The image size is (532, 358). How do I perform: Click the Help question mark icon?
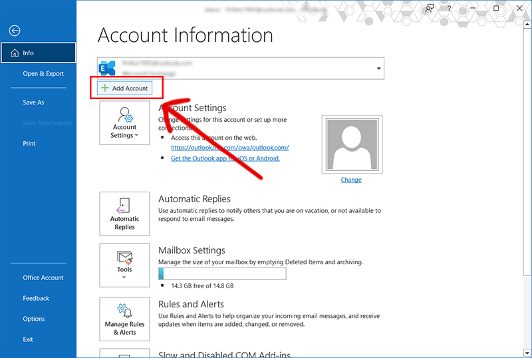point(449,9)
